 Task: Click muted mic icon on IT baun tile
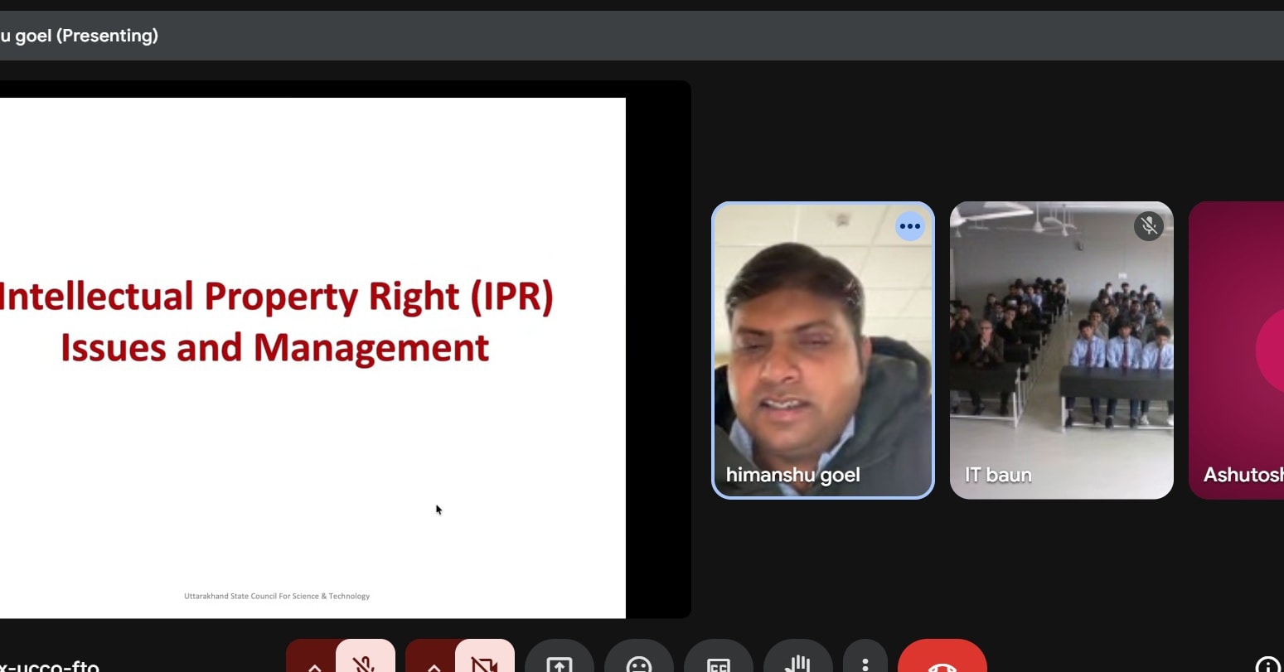(1148, 225)
